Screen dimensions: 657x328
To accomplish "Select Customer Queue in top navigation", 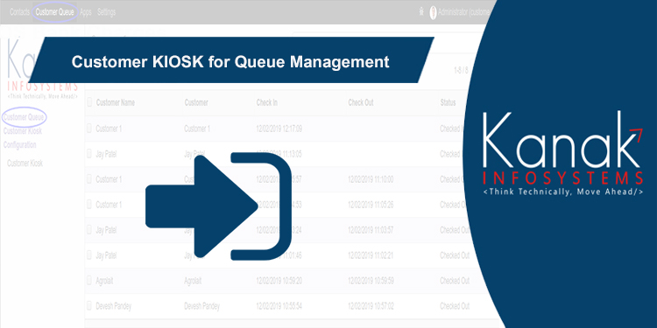I will click(55, 12).
